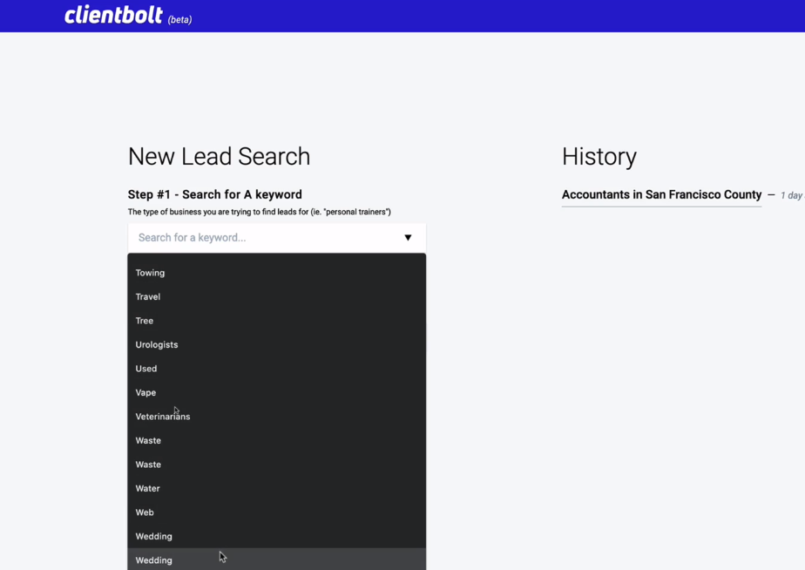Select Towing from the keyword list
This screenshot has height=570, width=805.
pyautogui.click(x=277, y=273)
